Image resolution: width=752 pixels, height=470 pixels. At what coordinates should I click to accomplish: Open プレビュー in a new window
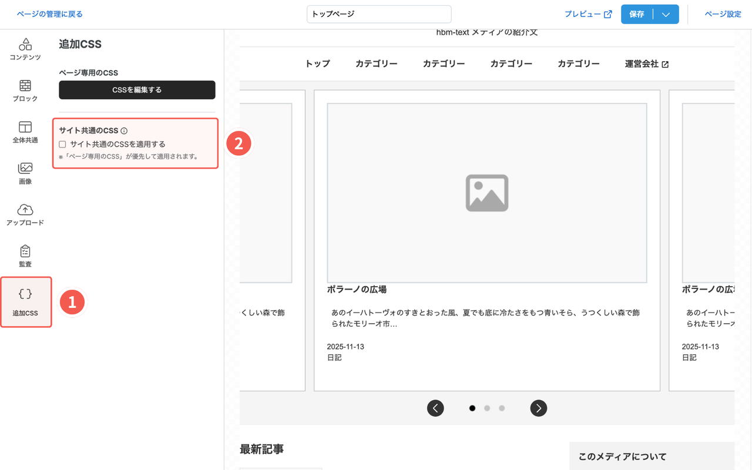coord(588,14)
